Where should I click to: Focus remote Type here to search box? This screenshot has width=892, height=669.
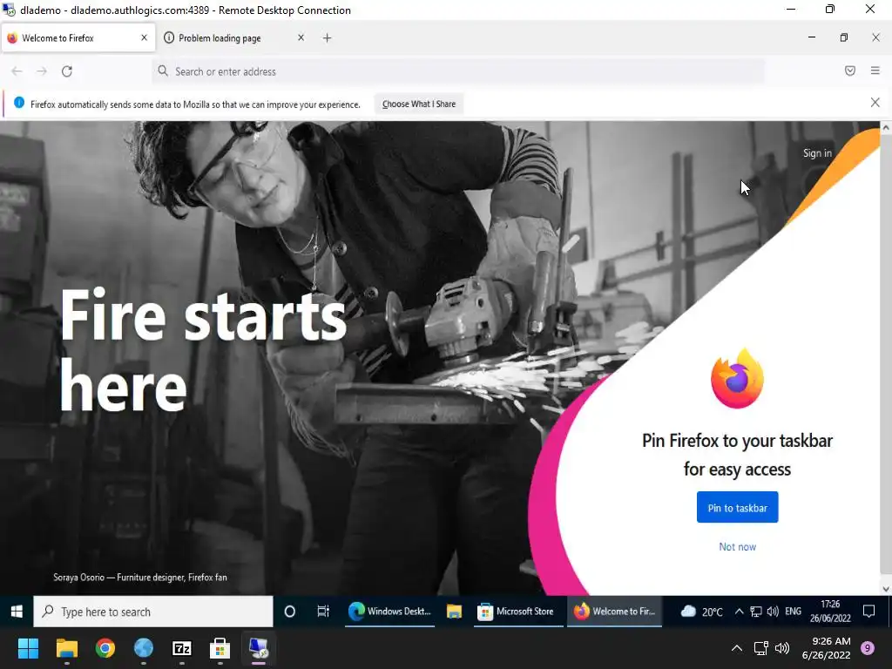tap(153, 612)
